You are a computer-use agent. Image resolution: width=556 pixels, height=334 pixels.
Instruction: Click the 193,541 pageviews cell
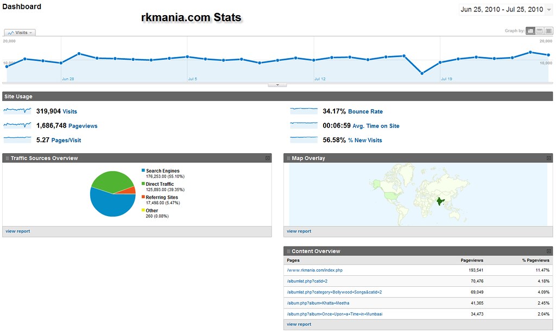tap(476, 270)
